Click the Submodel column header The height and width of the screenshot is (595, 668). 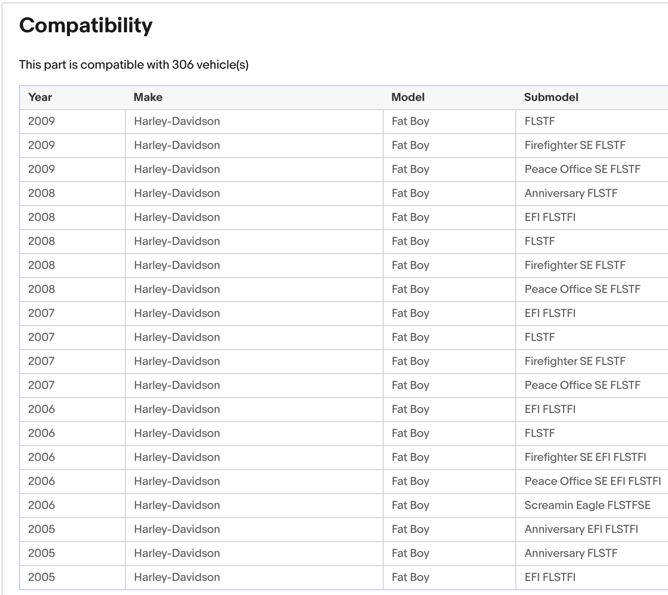551,97
